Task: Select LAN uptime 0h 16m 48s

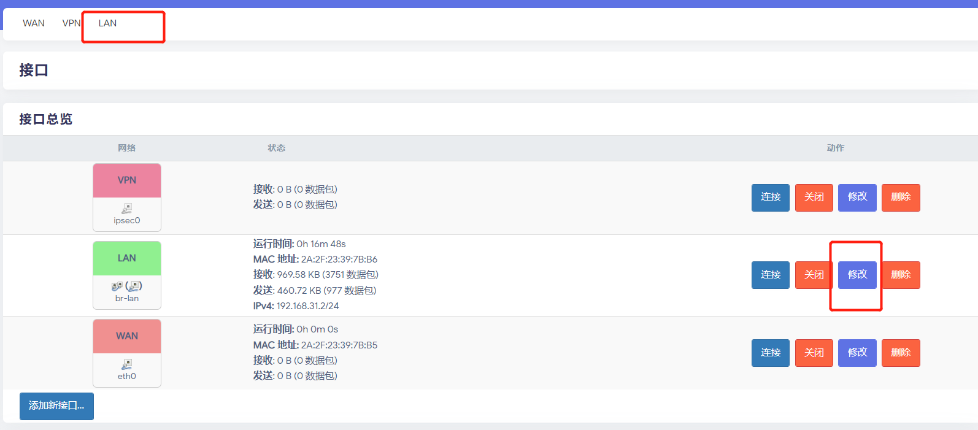Action: 322,244
